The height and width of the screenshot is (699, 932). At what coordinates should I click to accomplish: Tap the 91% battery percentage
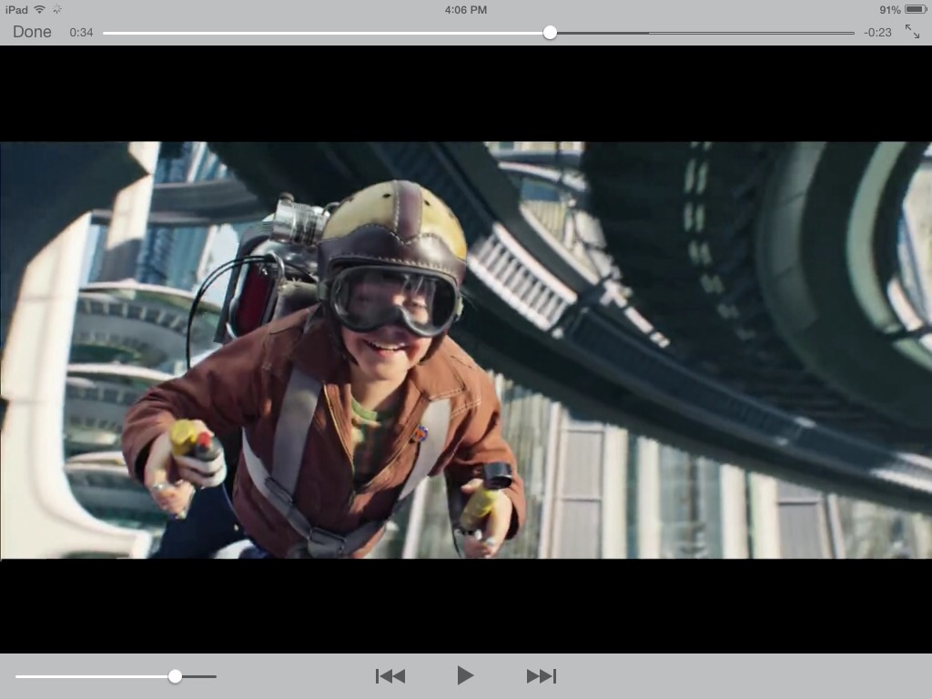[890, 9]
